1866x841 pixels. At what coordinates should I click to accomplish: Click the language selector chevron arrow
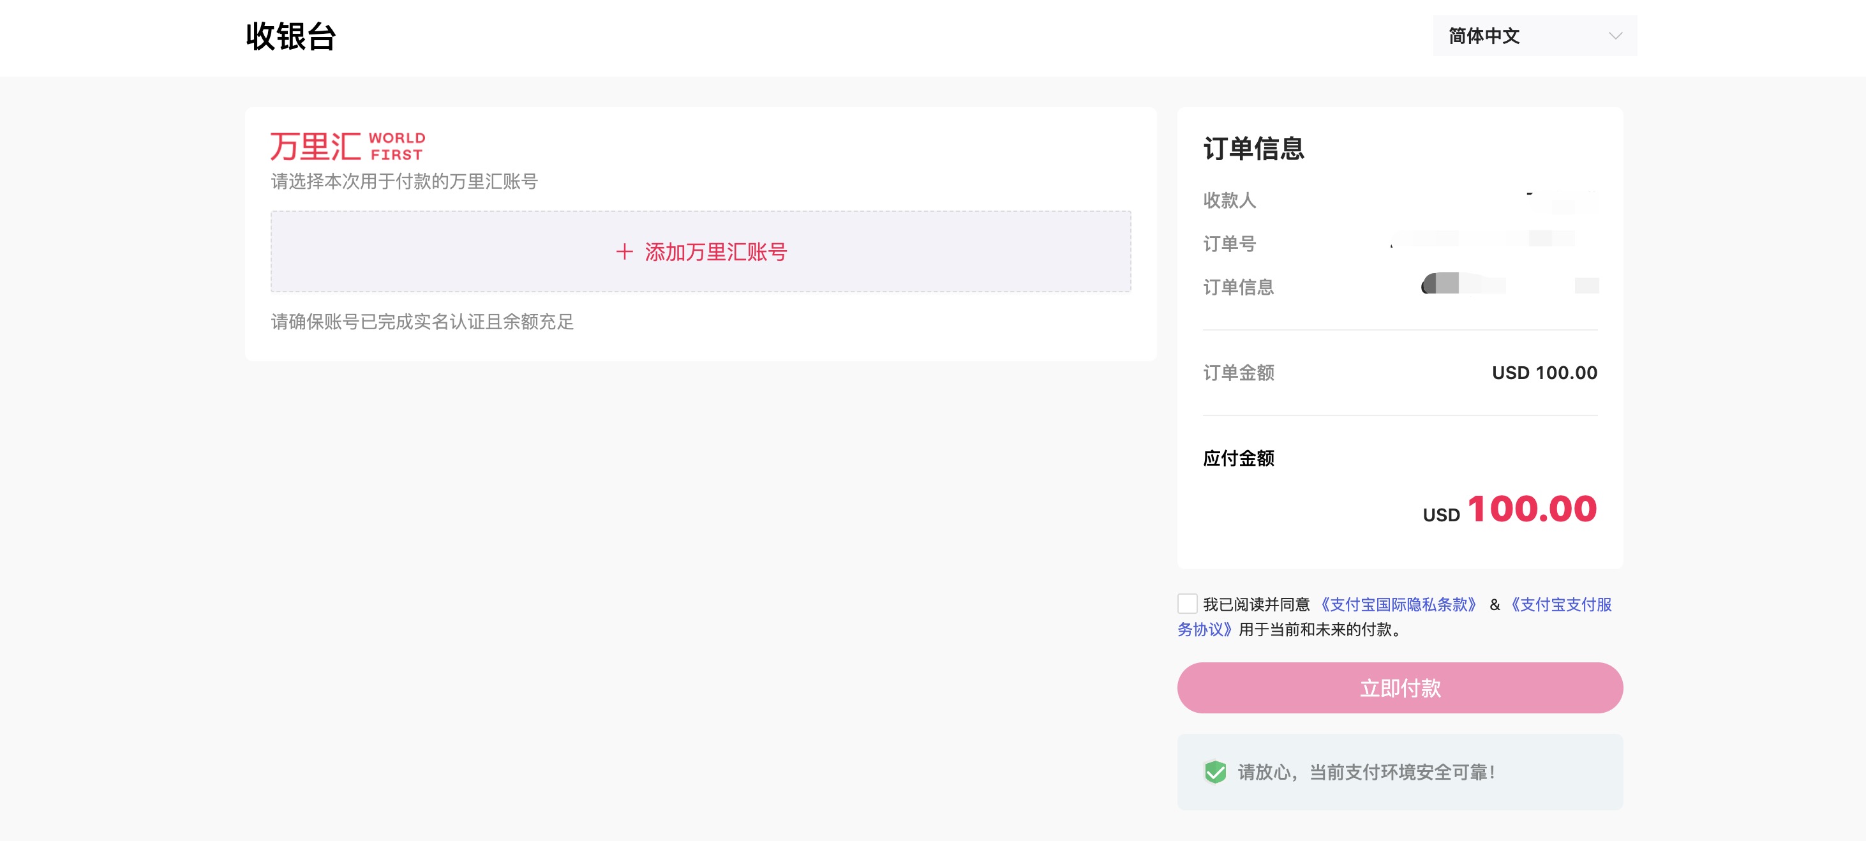point(1615,36)
